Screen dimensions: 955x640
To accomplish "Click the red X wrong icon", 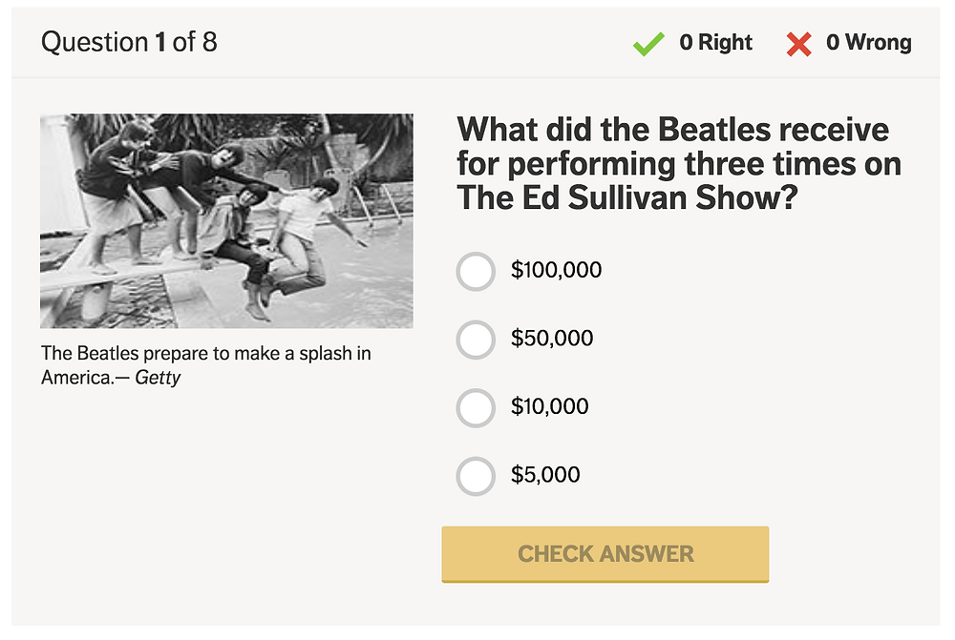I will click(798, 45).
